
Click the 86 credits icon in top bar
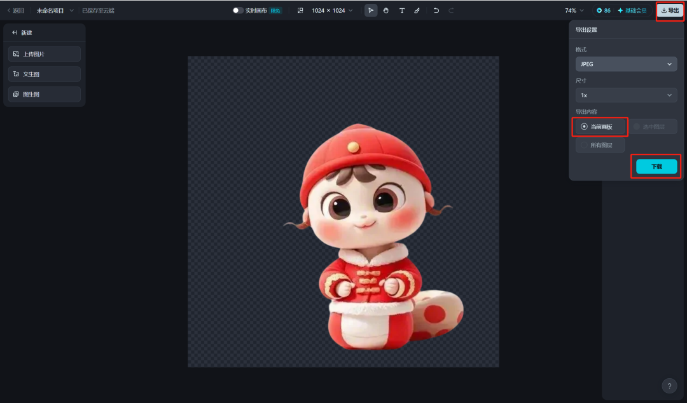pos(600,10)
